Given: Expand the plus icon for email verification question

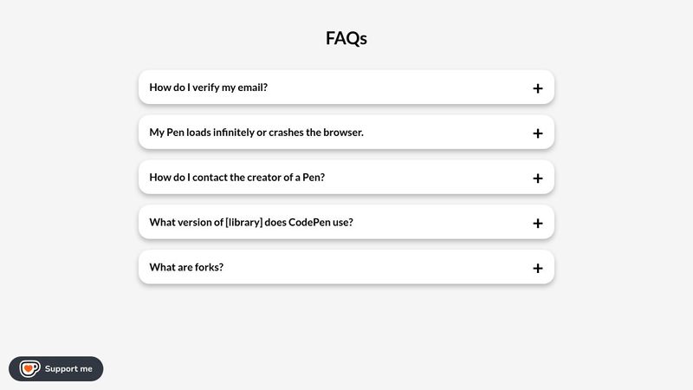Looking at the screenshot, I should point(537,88).
